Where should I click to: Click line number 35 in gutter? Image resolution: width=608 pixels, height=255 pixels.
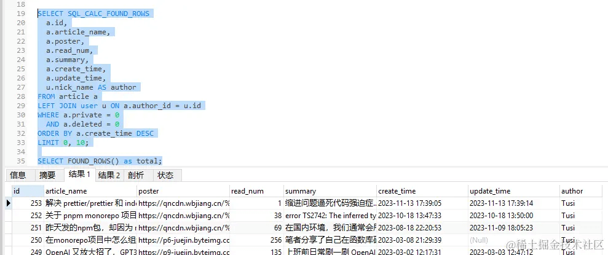click(x=21, y=161)
